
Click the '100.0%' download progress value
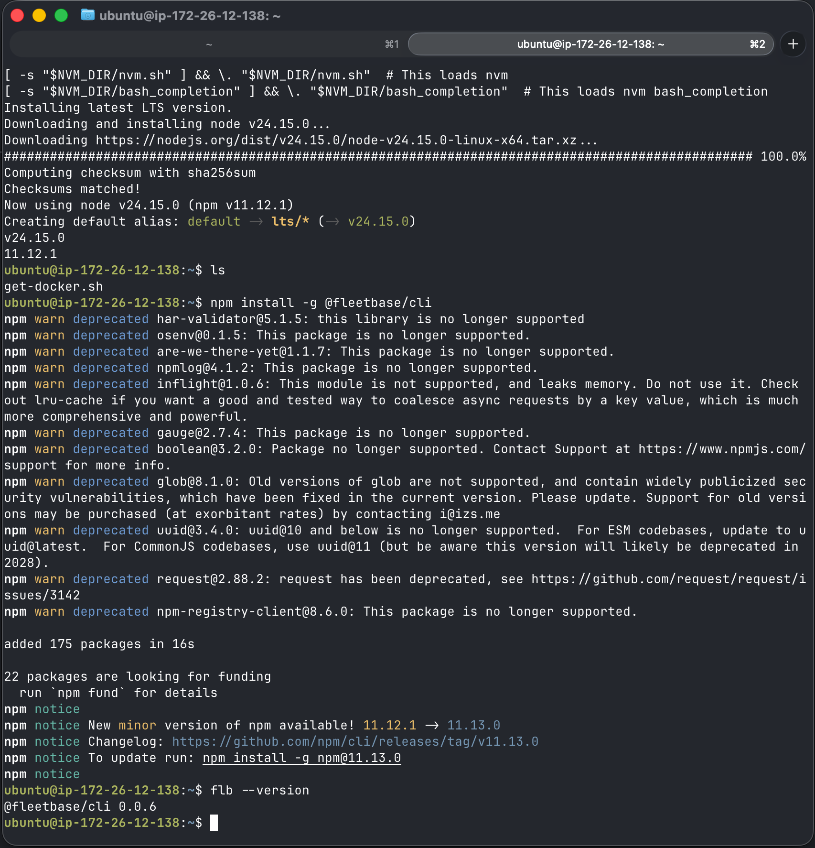[783, 156]
